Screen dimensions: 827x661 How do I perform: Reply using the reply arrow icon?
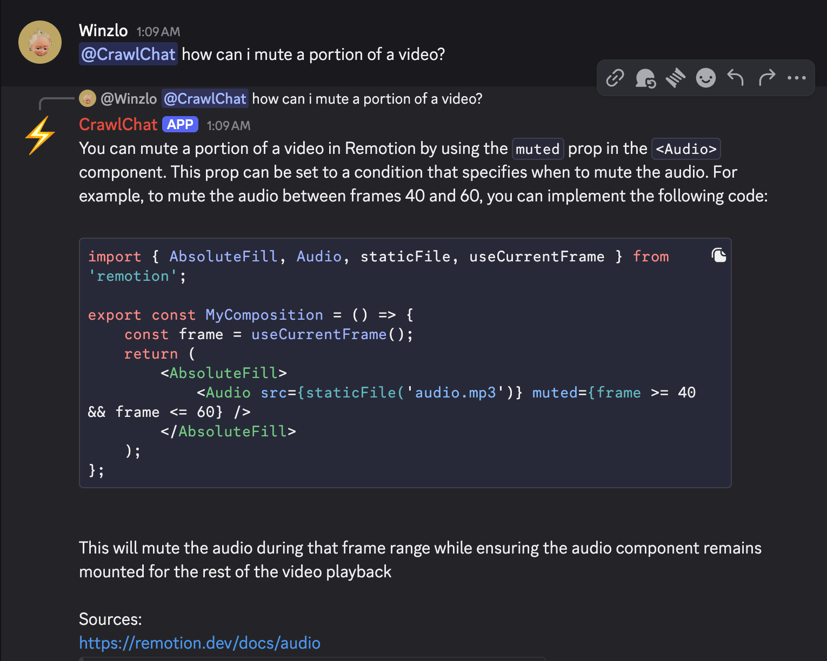(x=736, y=78)
